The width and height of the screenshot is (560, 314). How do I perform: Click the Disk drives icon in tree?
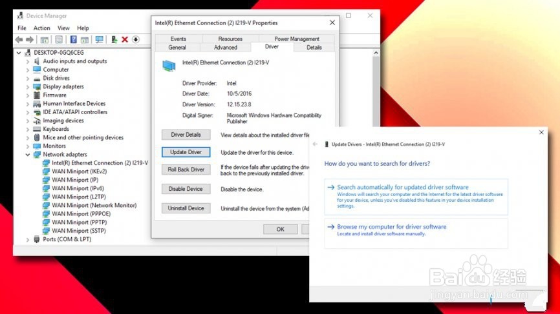(x=37, y=78)
